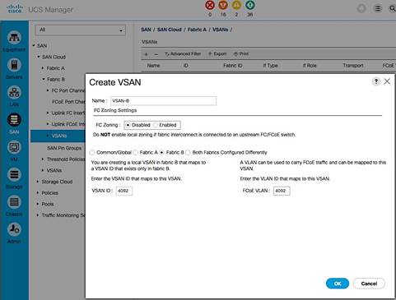Viewport: 396px width, 300px height.
Task: Click Print in VSANs toolbar
Action: pyautogui.click(x=241, y=54)
